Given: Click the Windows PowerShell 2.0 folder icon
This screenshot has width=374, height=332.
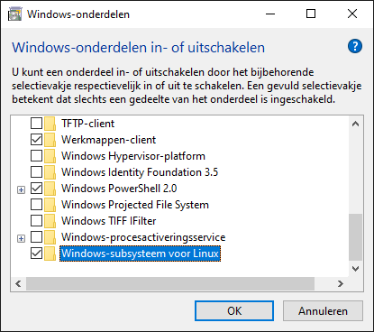Looking at the screenshot, I should click(x=50, y=189).
